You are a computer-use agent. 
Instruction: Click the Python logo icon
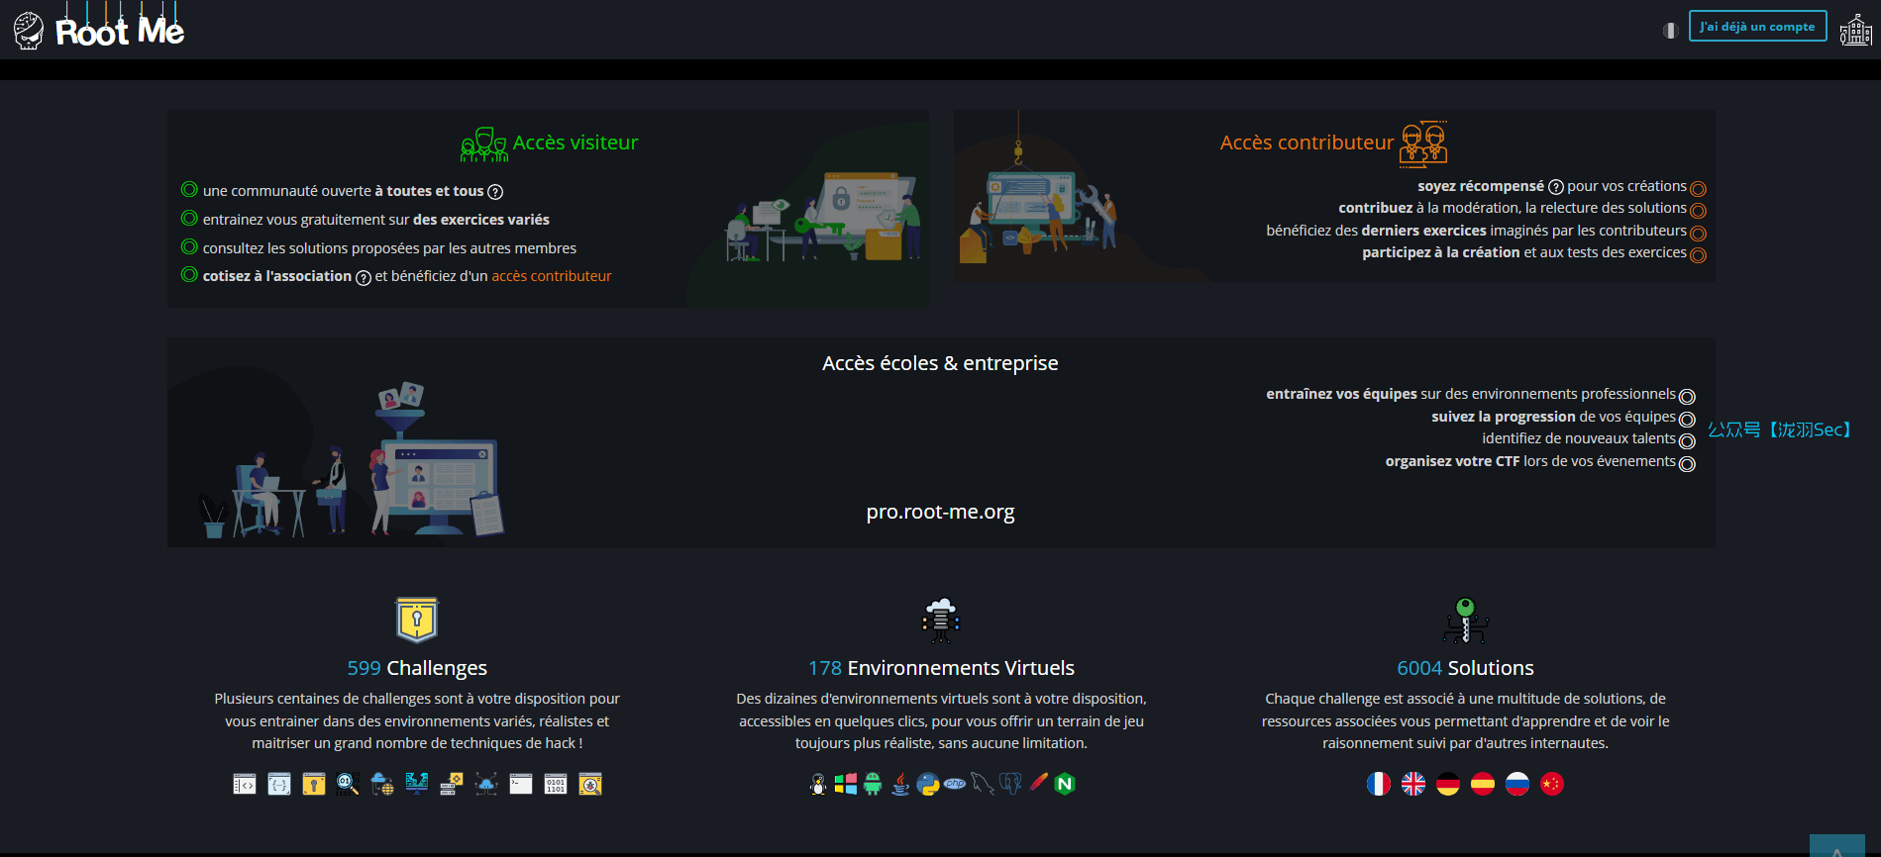click(927, 784)
